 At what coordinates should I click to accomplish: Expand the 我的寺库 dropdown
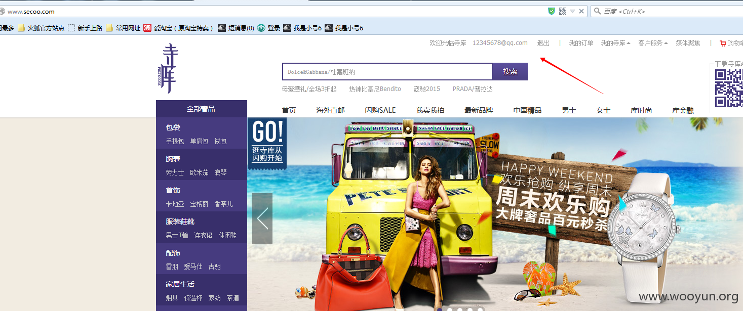(615, 43)
